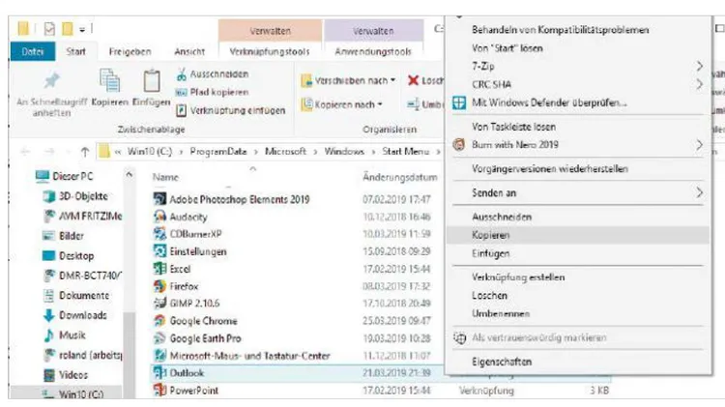Choose Ausschneiden in the context menu
The width and height of the screenshot is (725, 407).
pos(578,217)
